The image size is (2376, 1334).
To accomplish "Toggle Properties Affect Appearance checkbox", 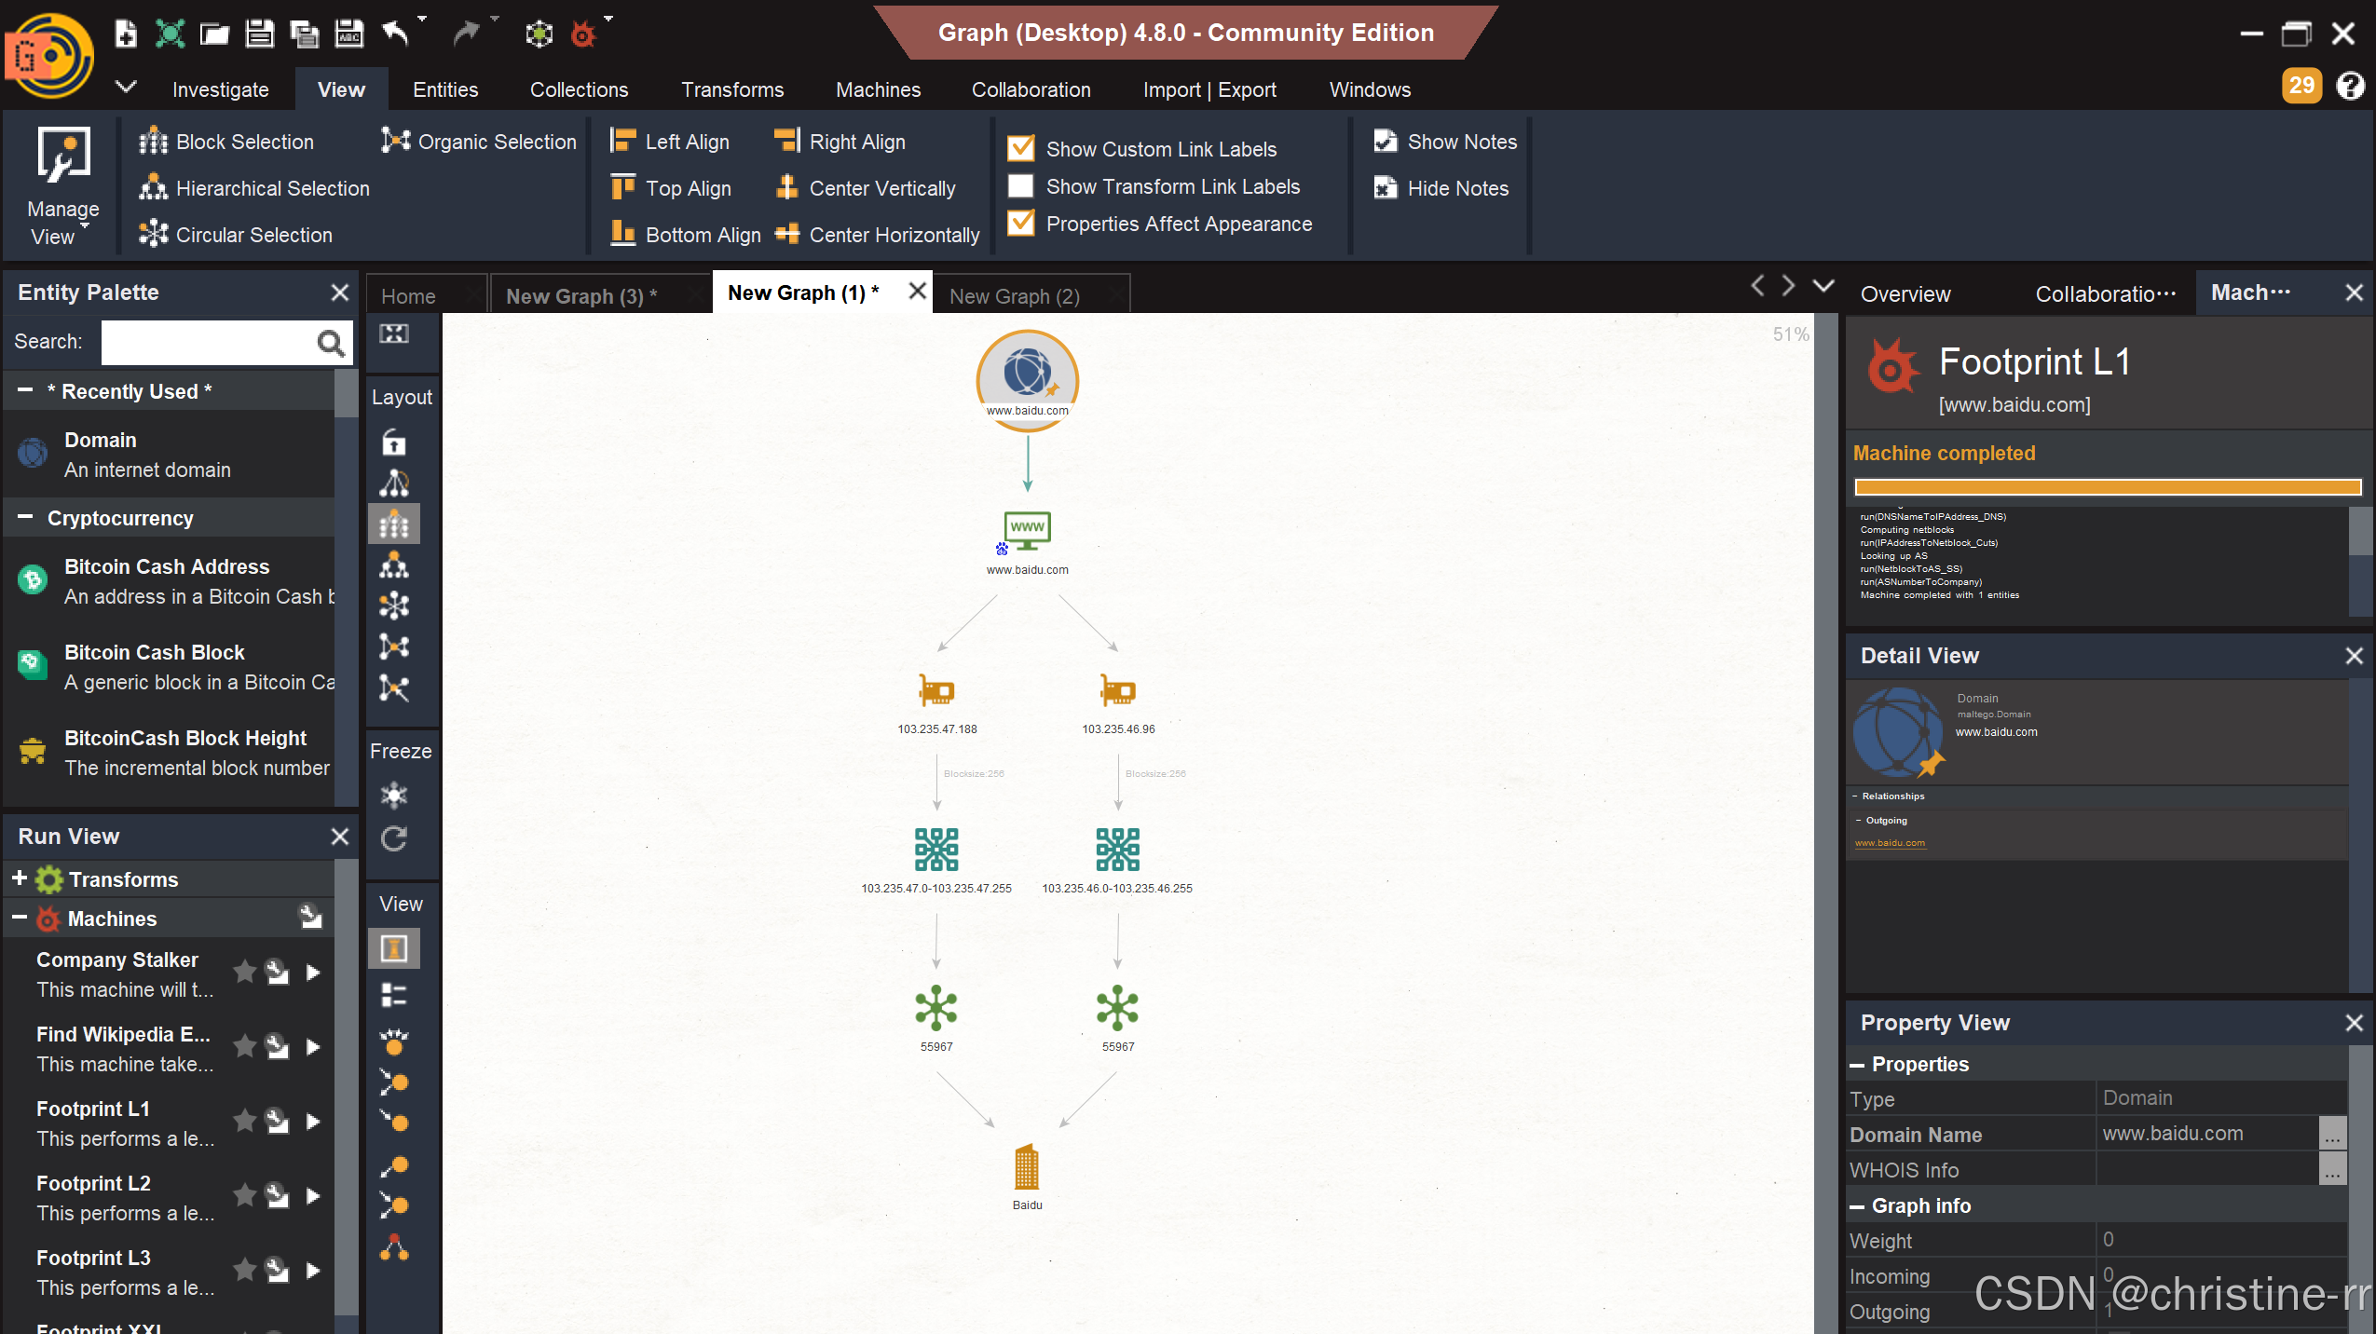I will 1021,224.
